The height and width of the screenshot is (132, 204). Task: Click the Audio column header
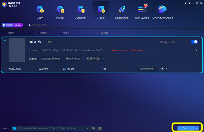[66, 33]
